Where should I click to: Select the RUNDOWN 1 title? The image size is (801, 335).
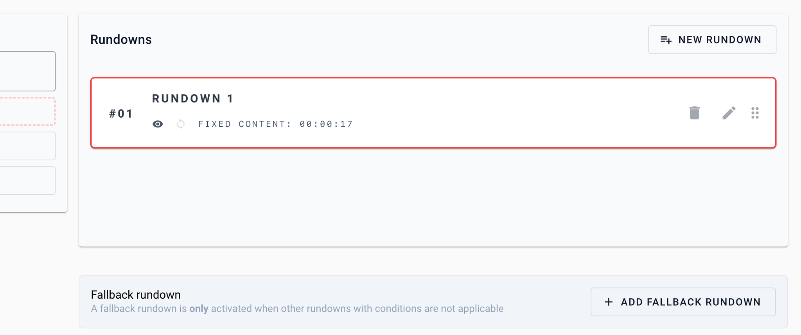click(x=193, y=99)
